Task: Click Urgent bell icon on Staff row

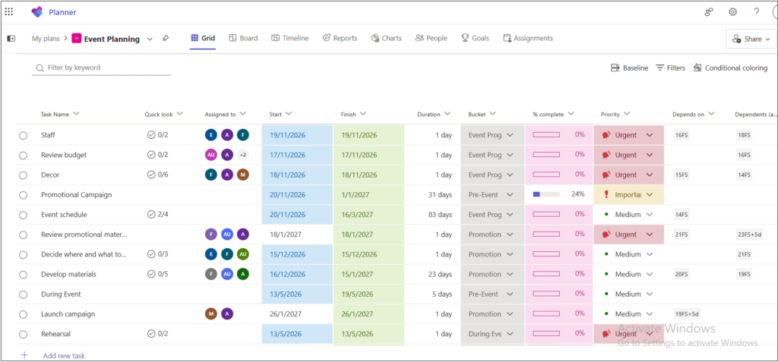Action: point(606,135)
